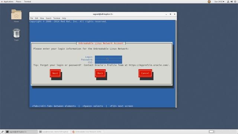Click the red Cancel button
The height and width of the screenshot is (134, 238).
(x=145, y=73)
